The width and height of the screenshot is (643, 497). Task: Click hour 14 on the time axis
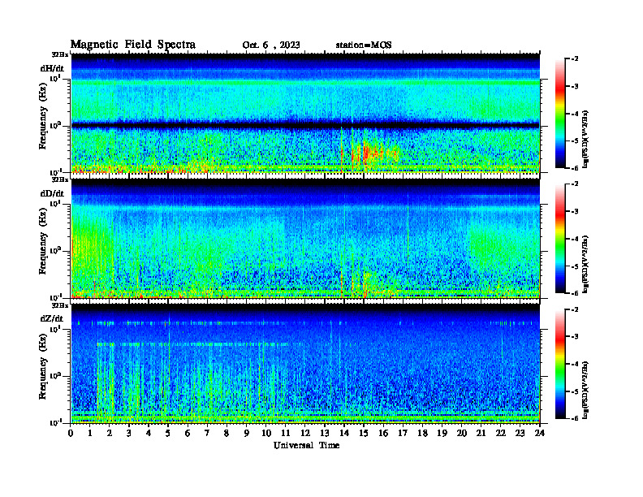(x=344, y=433)
